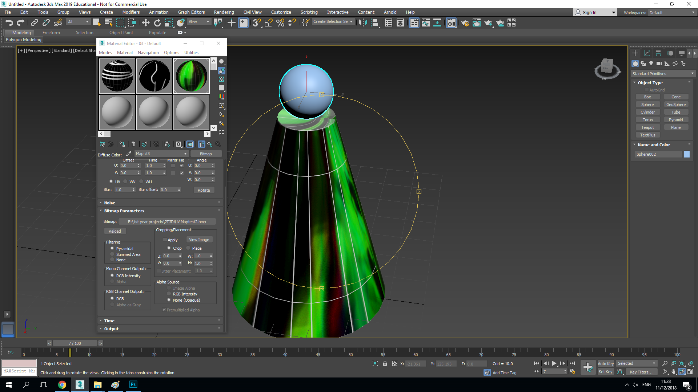Enable the Apply cropping checkbox
This screenshot has height=392, width=698.
(165, 240)
